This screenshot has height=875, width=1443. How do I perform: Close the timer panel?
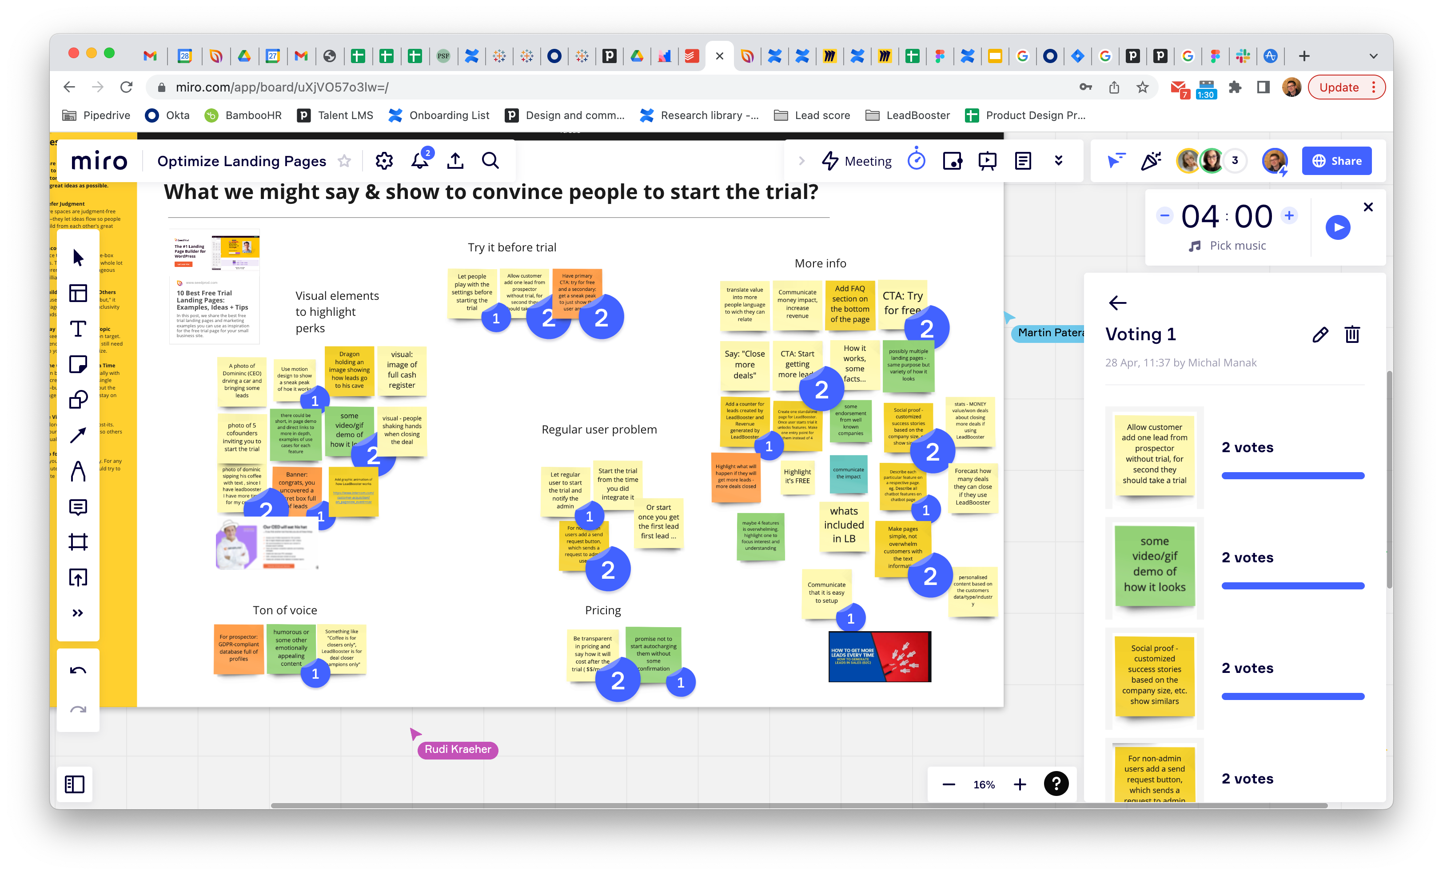1368,207
